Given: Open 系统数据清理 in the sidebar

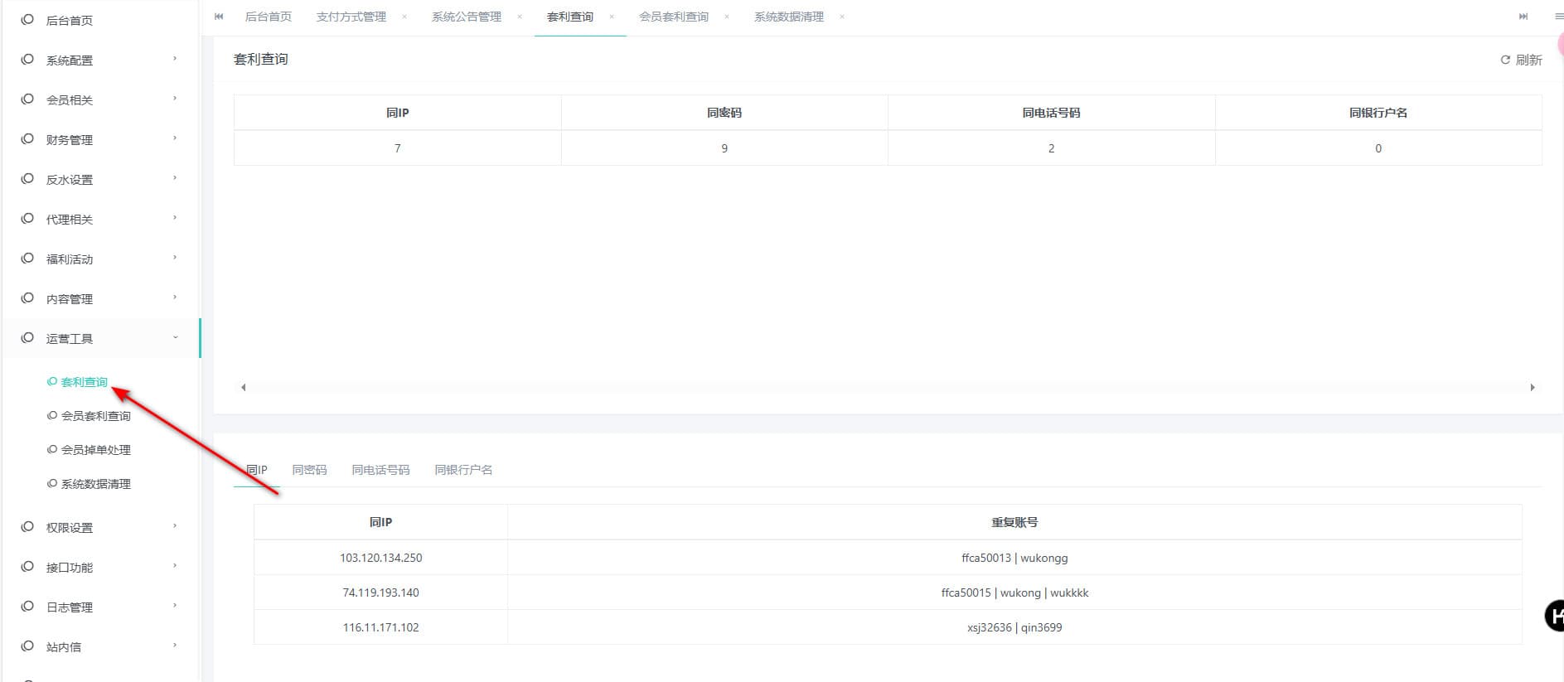Looking at the screenshot, I should (x=95, y=484).
